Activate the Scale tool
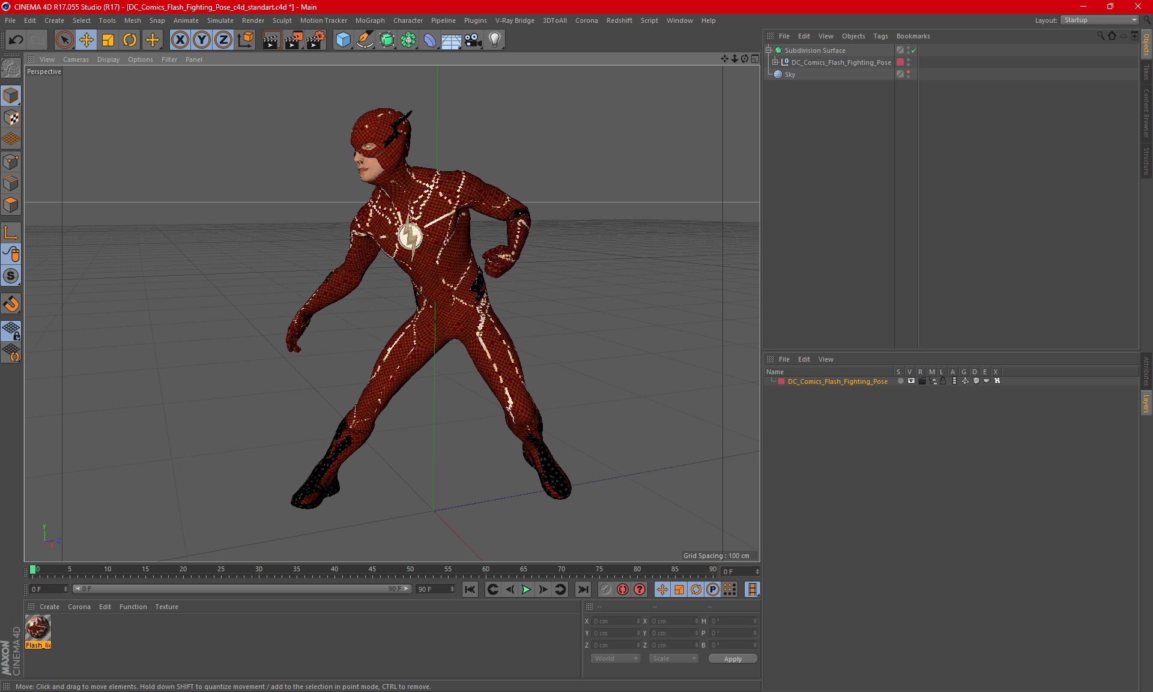 [x=108, y=40]
